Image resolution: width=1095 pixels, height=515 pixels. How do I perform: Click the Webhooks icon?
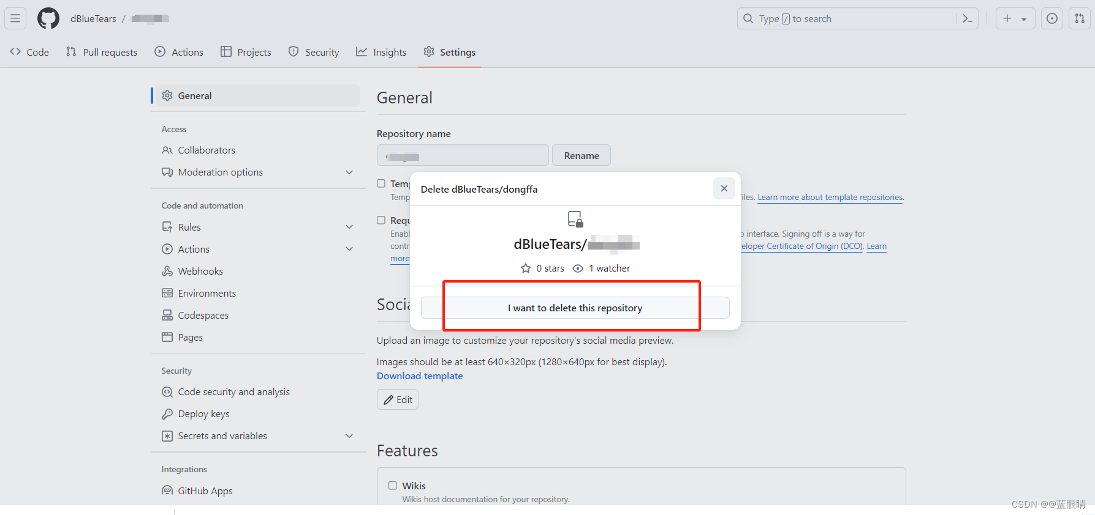pyautogui.click(x=167, y=271)
